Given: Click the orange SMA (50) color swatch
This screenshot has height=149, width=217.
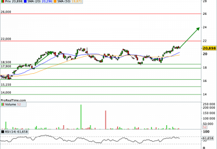Looking at the screenshot, I should point(55,1).
